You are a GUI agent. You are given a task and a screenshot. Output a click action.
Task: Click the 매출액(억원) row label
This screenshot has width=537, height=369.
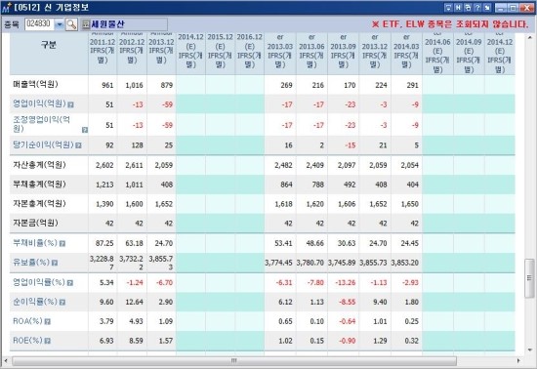pyautogui.click(x=35, y=84)
